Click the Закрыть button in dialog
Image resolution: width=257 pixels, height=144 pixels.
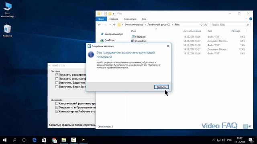pos(161,87)
